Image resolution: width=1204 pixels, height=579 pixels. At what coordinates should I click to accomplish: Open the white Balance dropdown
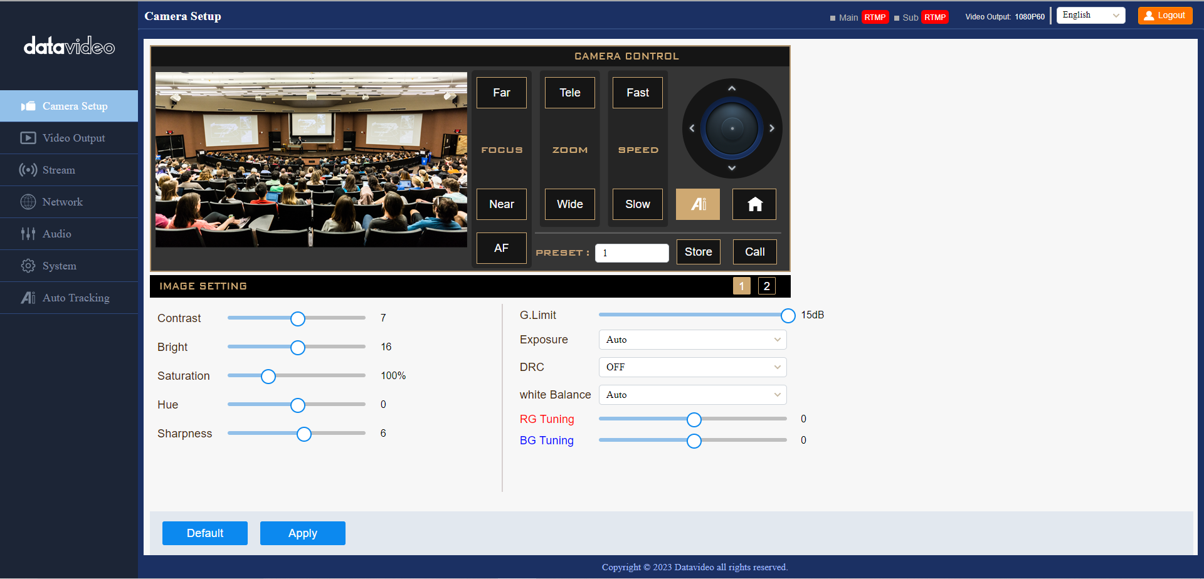692,395
